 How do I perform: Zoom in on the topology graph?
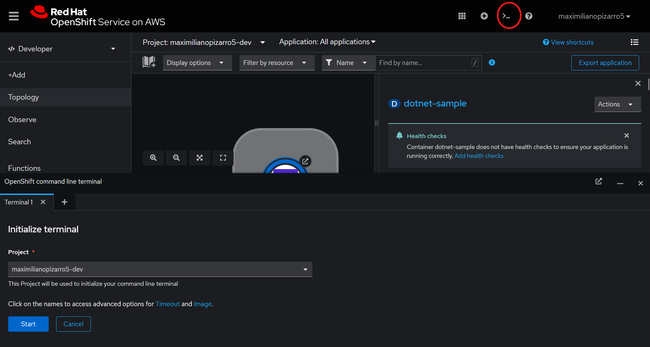(x=153, y=158)
